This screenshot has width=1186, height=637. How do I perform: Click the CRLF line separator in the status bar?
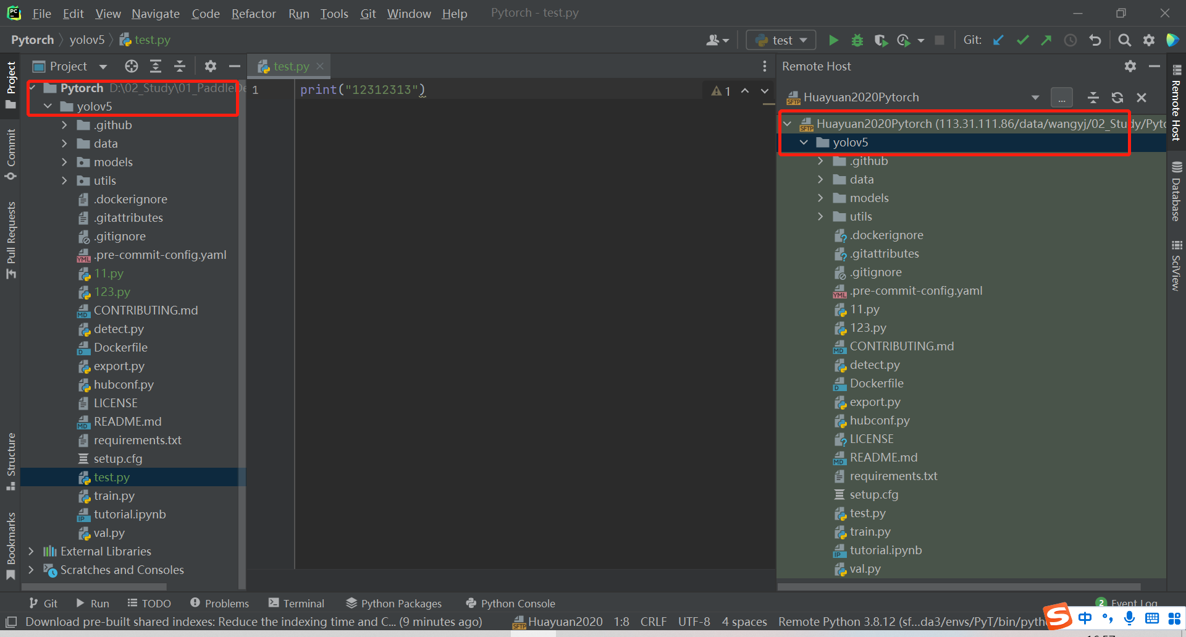653,622
